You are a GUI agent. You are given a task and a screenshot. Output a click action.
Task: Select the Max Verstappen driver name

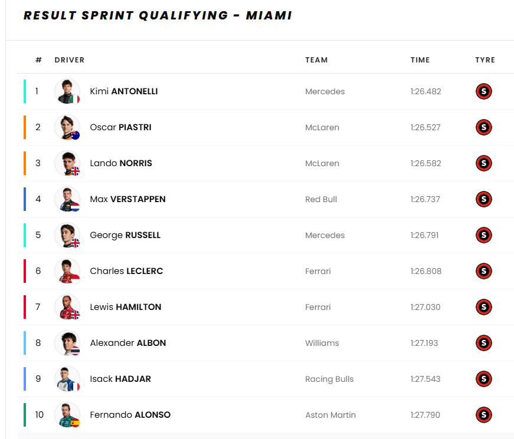[127, 199]
